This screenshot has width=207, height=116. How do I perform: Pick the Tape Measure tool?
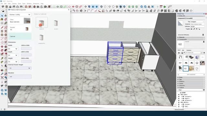(x=2, y=58)
